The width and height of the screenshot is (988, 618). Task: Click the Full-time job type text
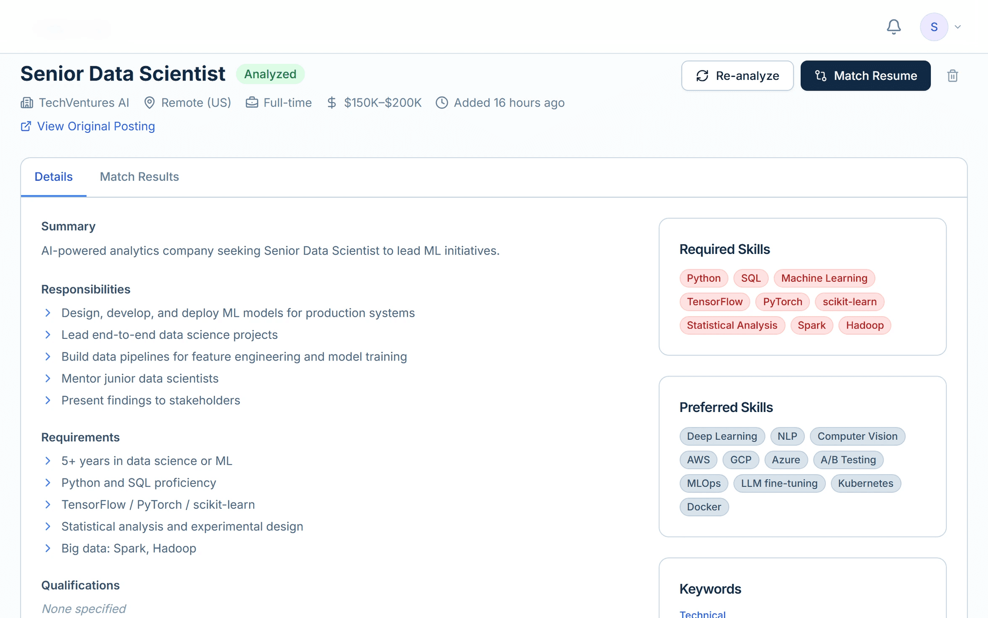coord(288,102)
